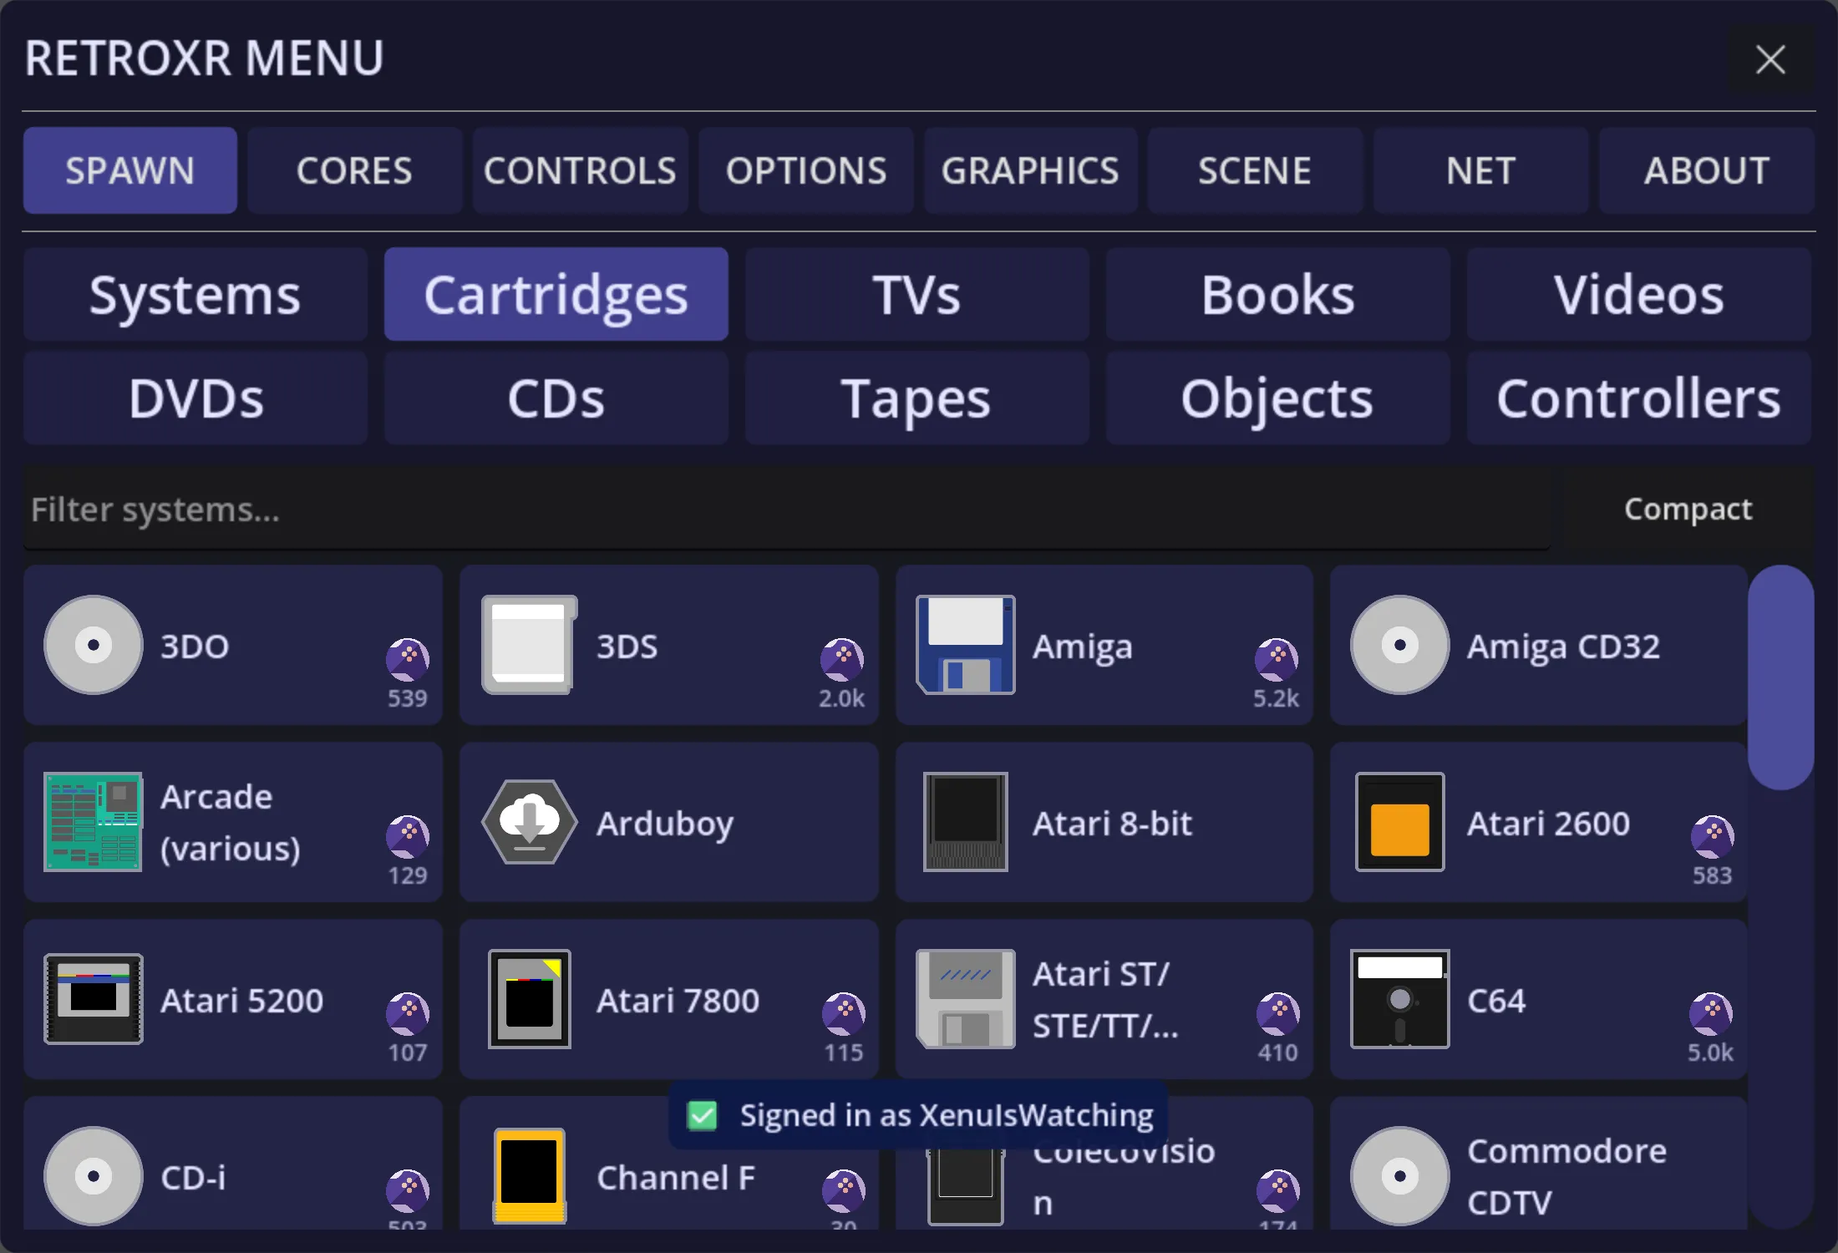The height and width of the screenshot is (1253, 1838).
Task: Choose the TVs category
Action: pyautogui.click(x=917, y=294)
